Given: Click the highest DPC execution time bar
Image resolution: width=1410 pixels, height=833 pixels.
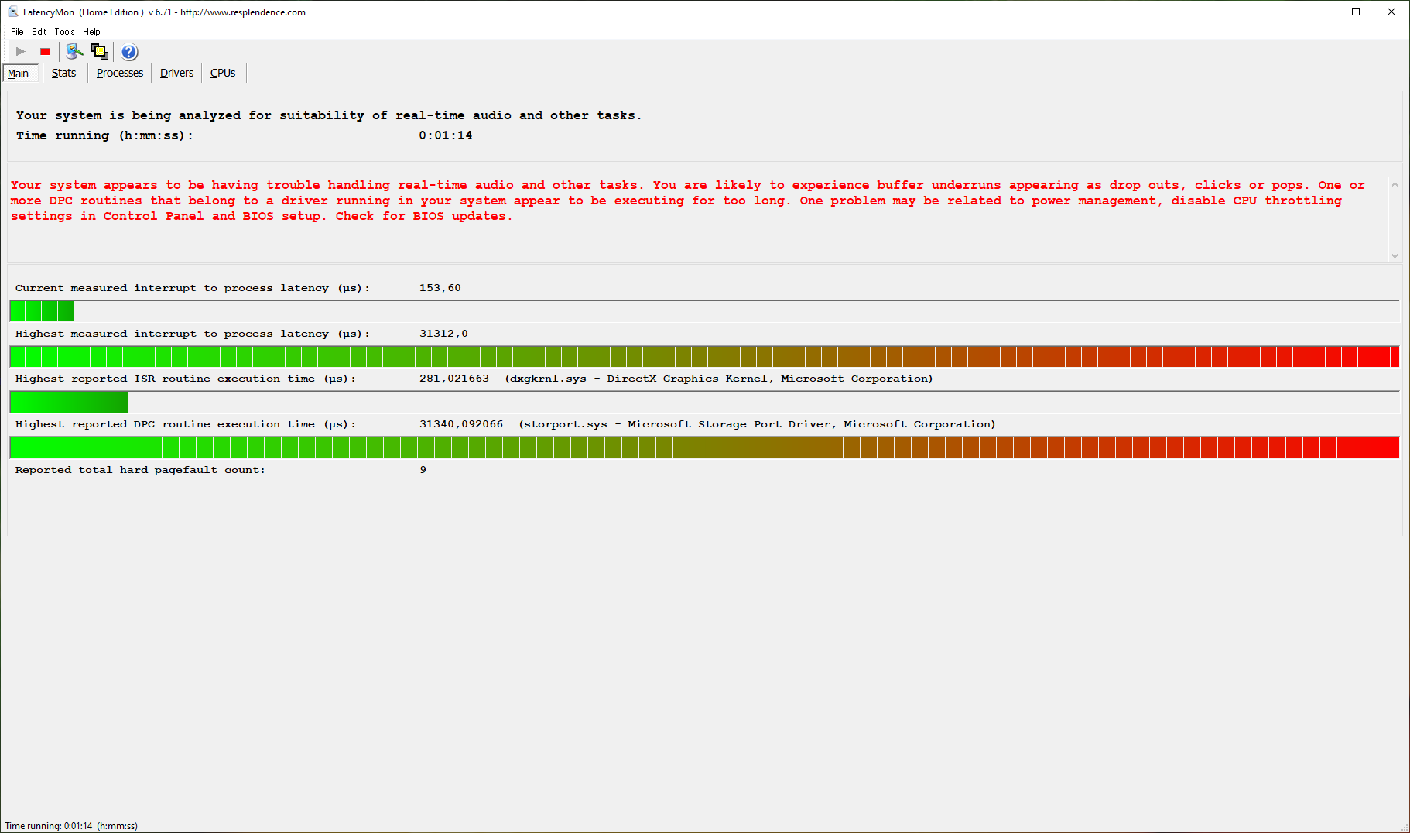Looking at the screenshot, I should tap(704, 447).
